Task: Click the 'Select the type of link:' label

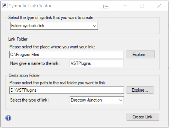Action: (29, 100)
